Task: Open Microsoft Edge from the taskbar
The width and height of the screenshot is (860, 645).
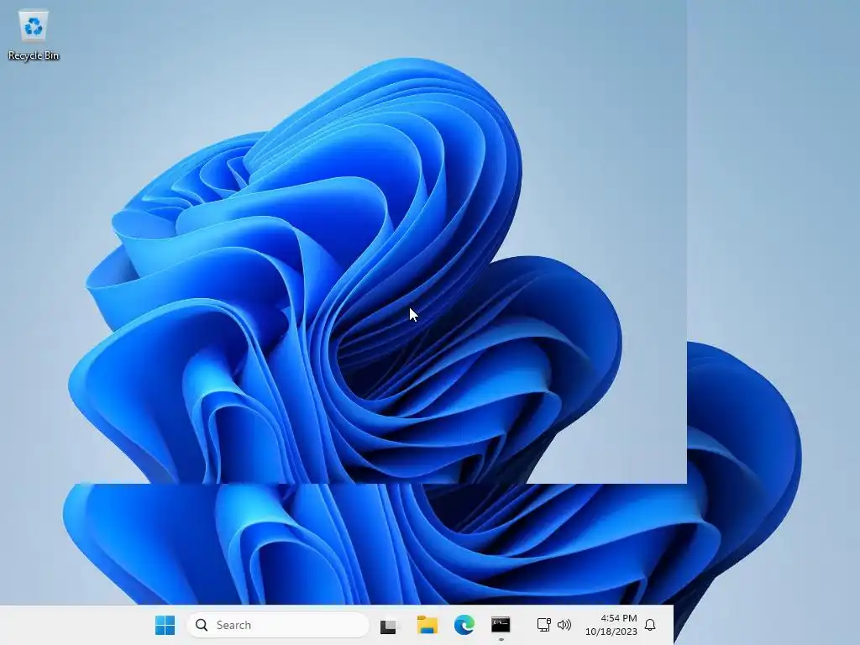Action: pyautogui.click(x=464, y=625)
